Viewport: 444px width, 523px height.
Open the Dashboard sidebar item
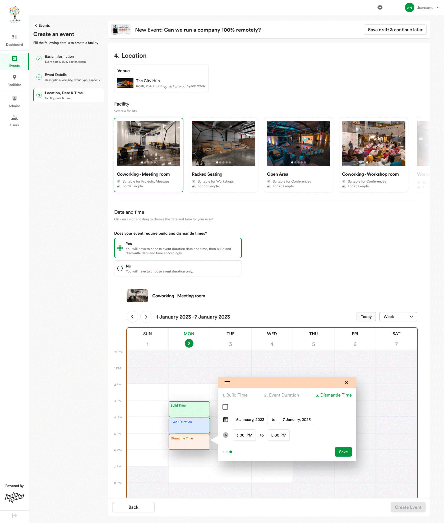tap(15, 40)
